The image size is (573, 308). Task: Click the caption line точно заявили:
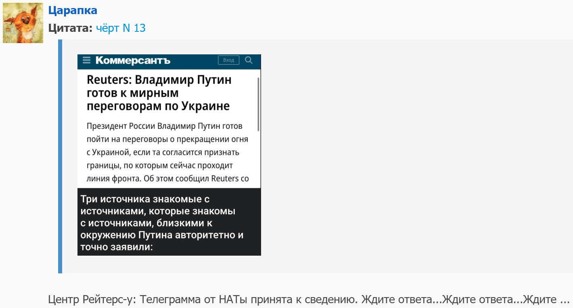[116, 247]
